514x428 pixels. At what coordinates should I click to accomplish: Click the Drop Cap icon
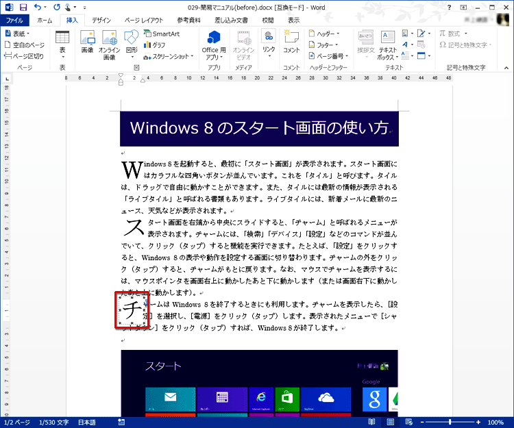click(x=407, y=55)
